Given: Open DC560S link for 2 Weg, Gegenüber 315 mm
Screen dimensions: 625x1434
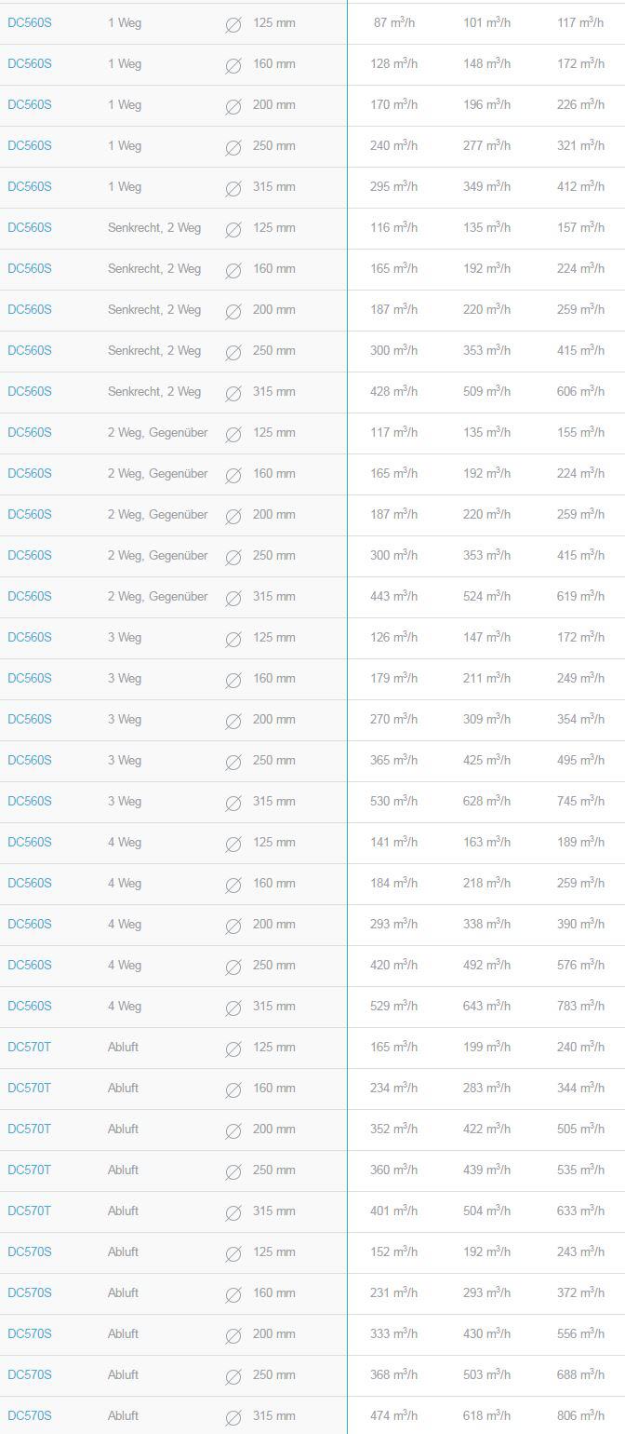Looking at the screenshot, I should (30, 596).
